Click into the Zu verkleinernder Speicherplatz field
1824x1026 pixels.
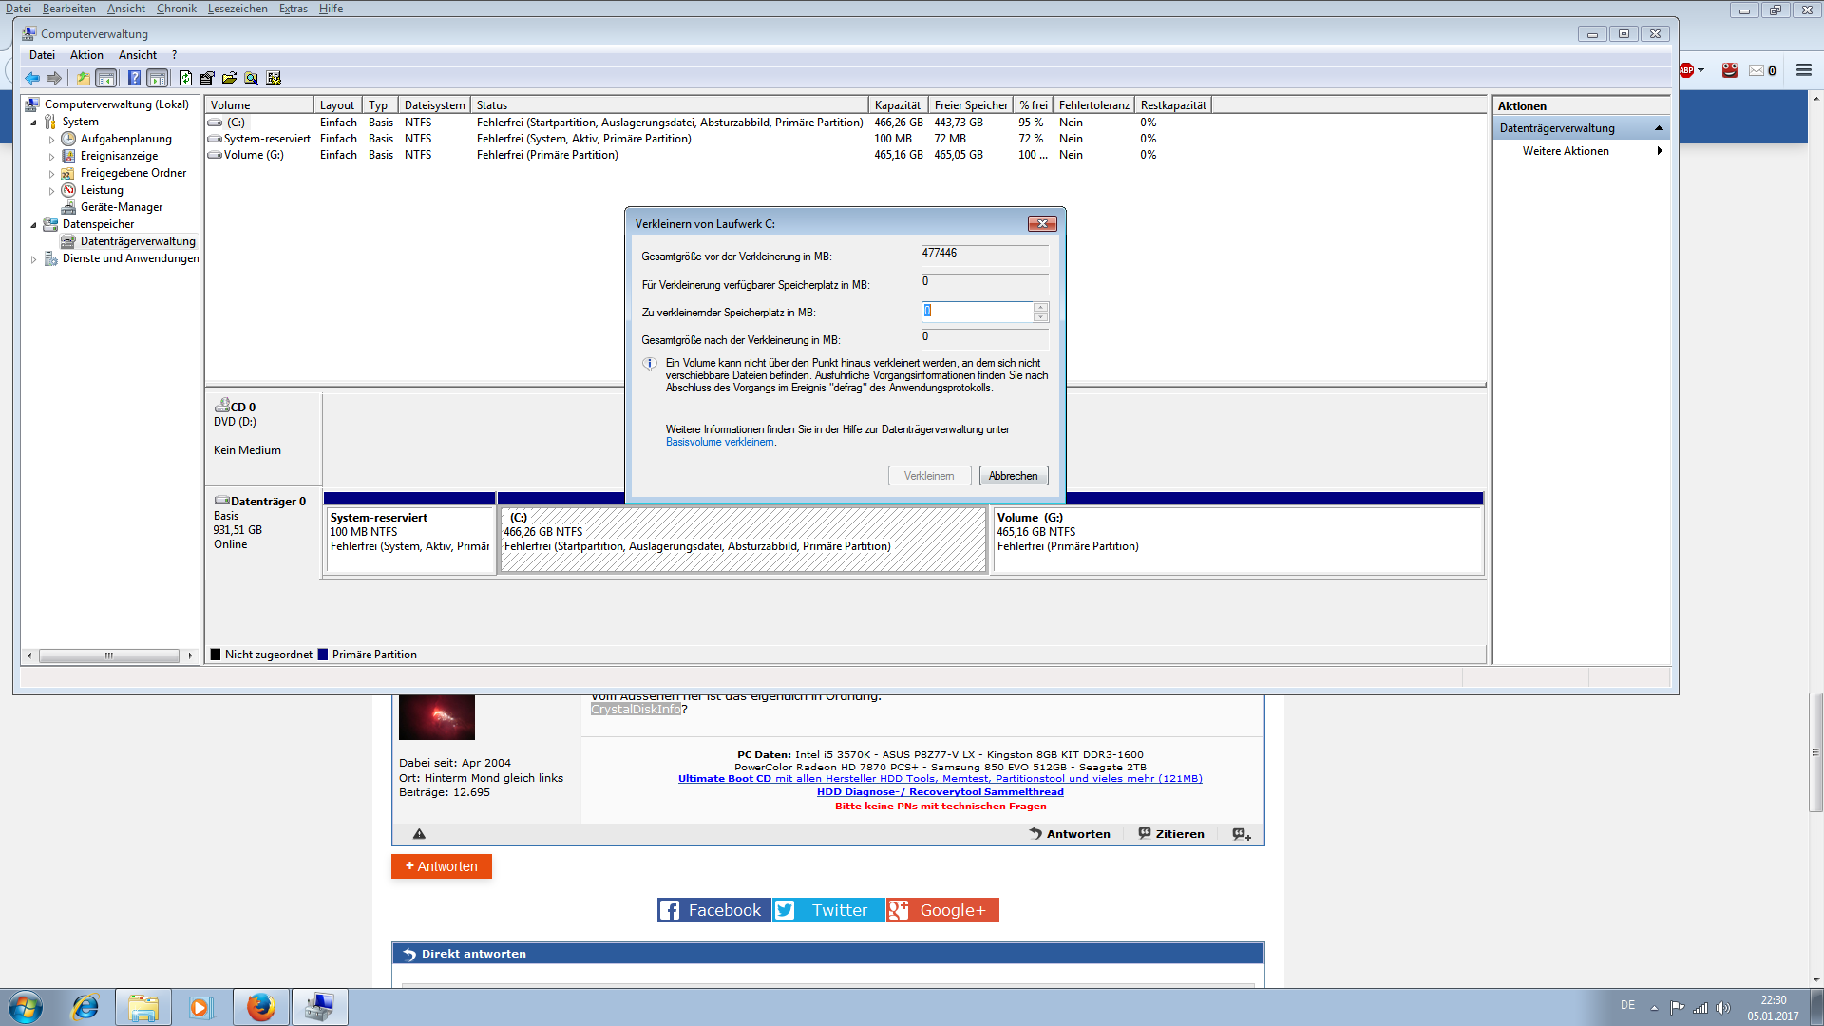coord(977,312)
